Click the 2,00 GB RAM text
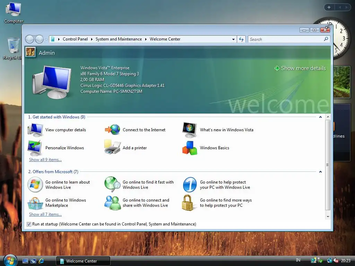Image resolution: width=355 pixels, height=266 pixels. (92, 80)
